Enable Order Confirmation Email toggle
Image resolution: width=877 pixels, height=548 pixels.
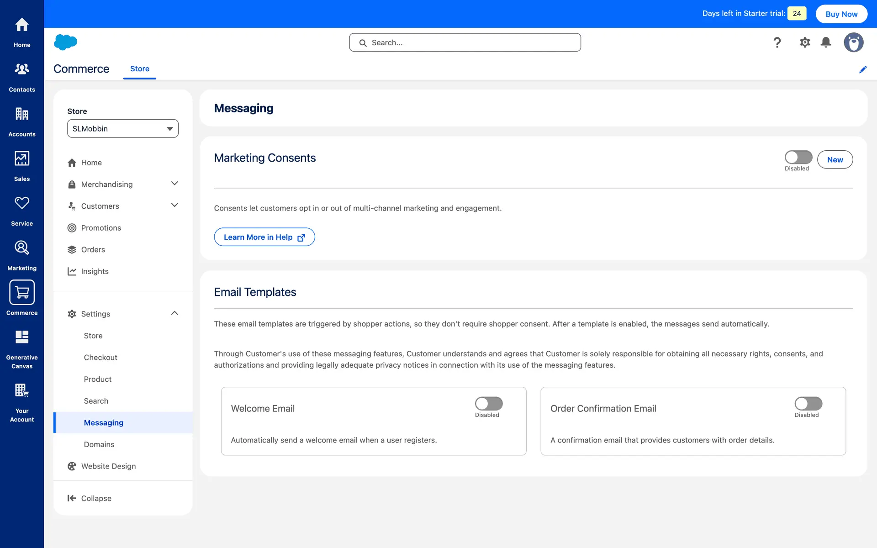(x=808, y=403)
